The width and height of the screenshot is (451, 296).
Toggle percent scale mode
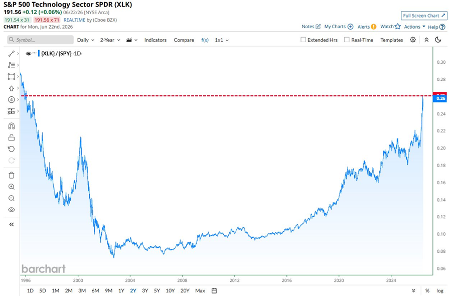[427, 290]
